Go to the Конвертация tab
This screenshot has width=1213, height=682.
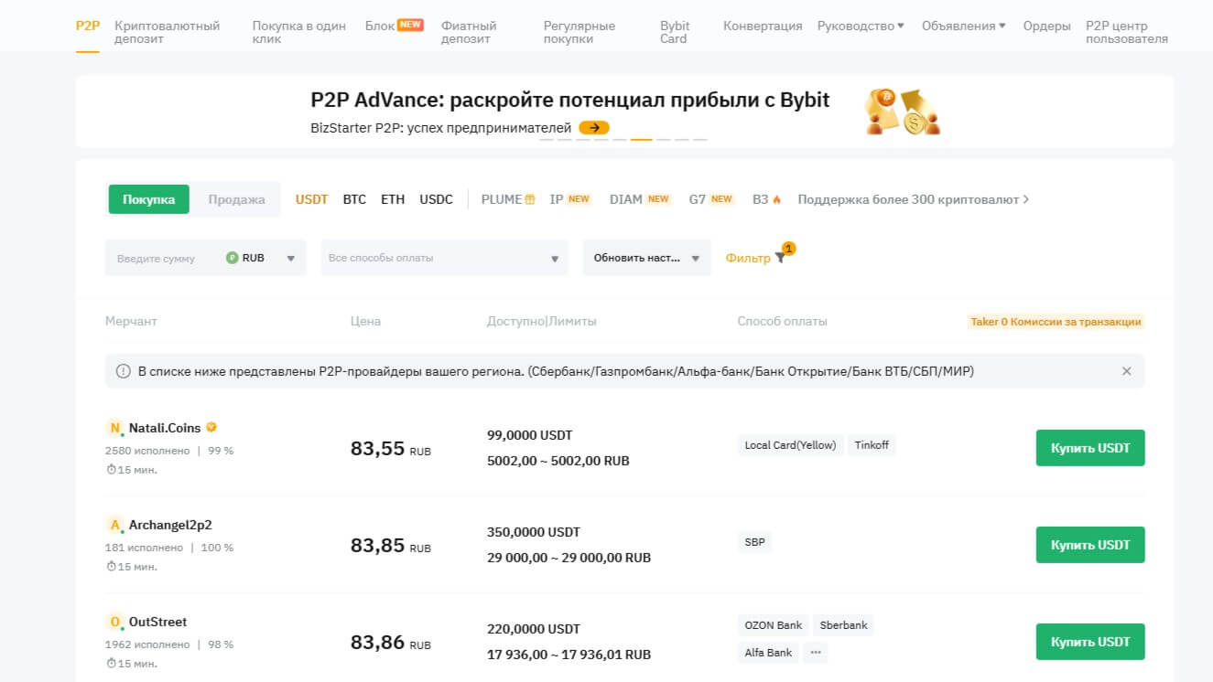pyautogui.click(x=763, y=26)
